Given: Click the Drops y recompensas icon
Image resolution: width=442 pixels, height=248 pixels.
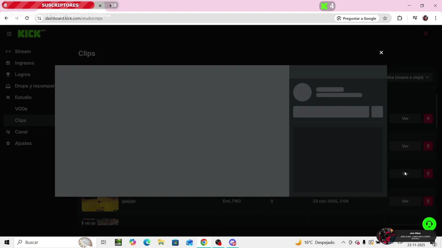Looking at the screenshot, I should 8,86.
